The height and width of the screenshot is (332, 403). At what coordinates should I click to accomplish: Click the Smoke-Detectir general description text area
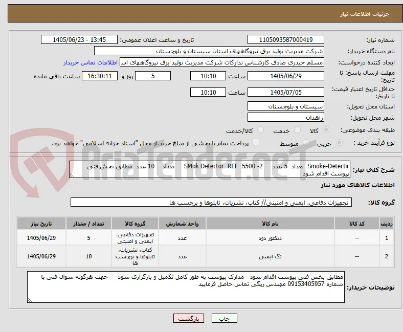pyautogui.click(x=210, y=169)
